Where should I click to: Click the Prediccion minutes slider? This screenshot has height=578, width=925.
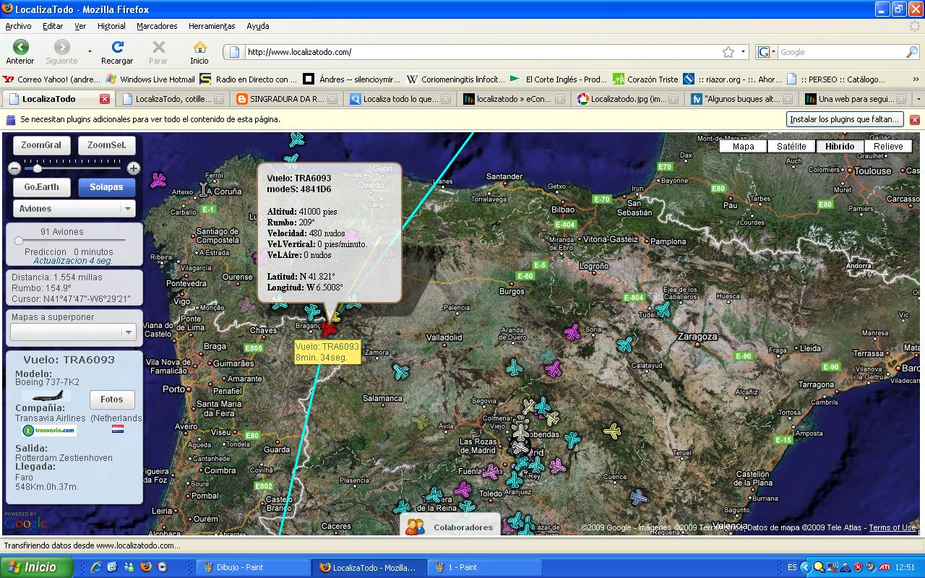[19, 241]
